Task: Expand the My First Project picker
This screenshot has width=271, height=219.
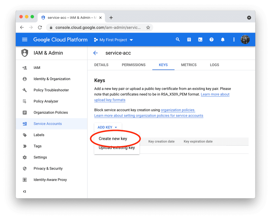Action: 113,40
